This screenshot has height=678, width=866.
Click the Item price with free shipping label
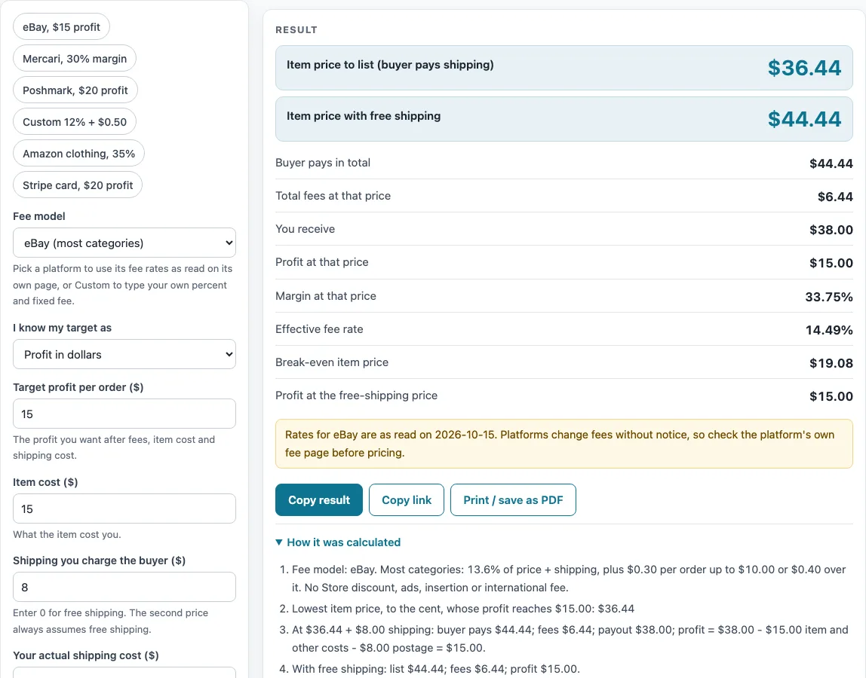(364, 116)
